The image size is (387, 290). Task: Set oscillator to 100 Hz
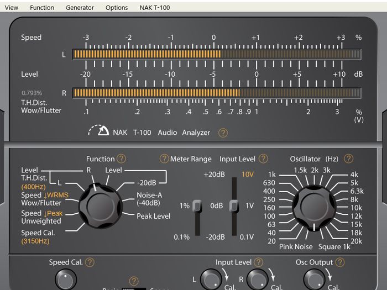pyautogui.click(x=269, y=217)
